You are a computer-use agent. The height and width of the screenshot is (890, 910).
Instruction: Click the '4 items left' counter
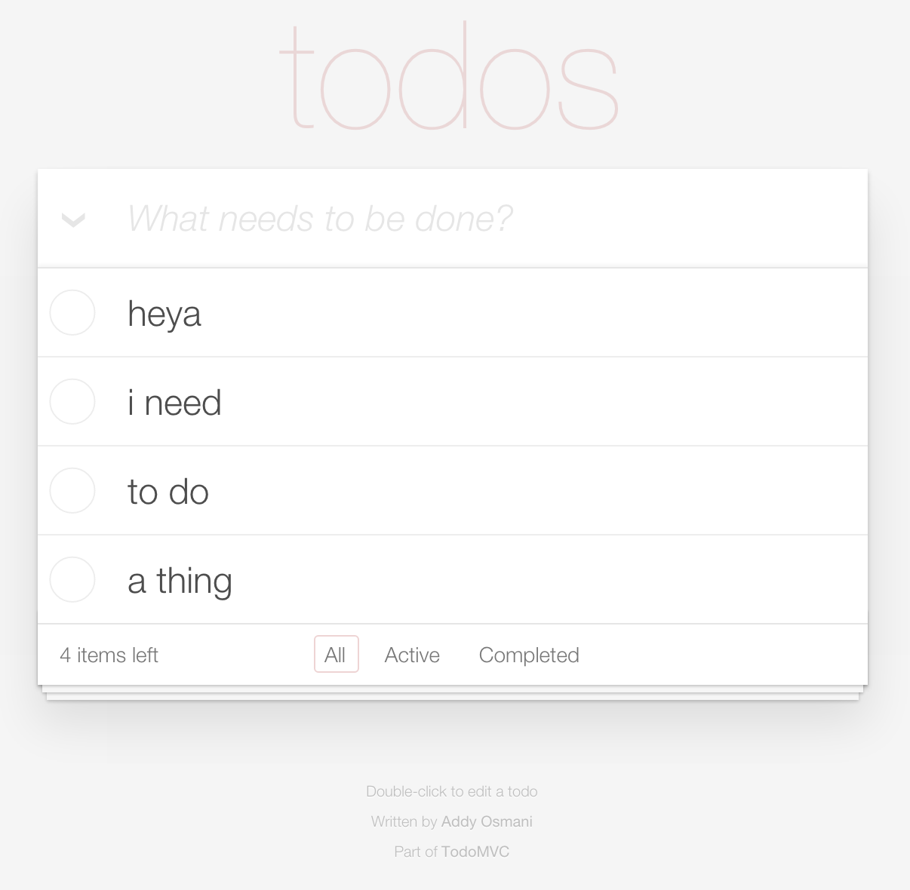(x=109, y=655)
